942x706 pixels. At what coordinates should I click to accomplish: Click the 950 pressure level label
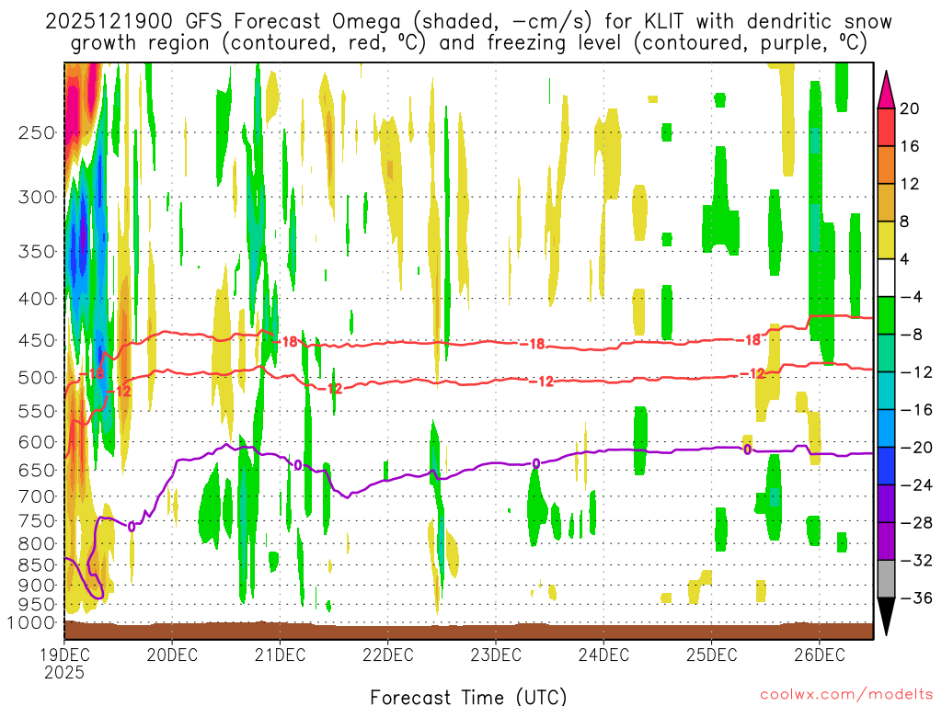(37, 605)
